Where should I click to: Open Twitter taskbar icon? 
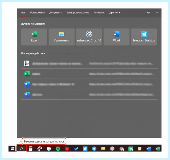pos(85,149)
